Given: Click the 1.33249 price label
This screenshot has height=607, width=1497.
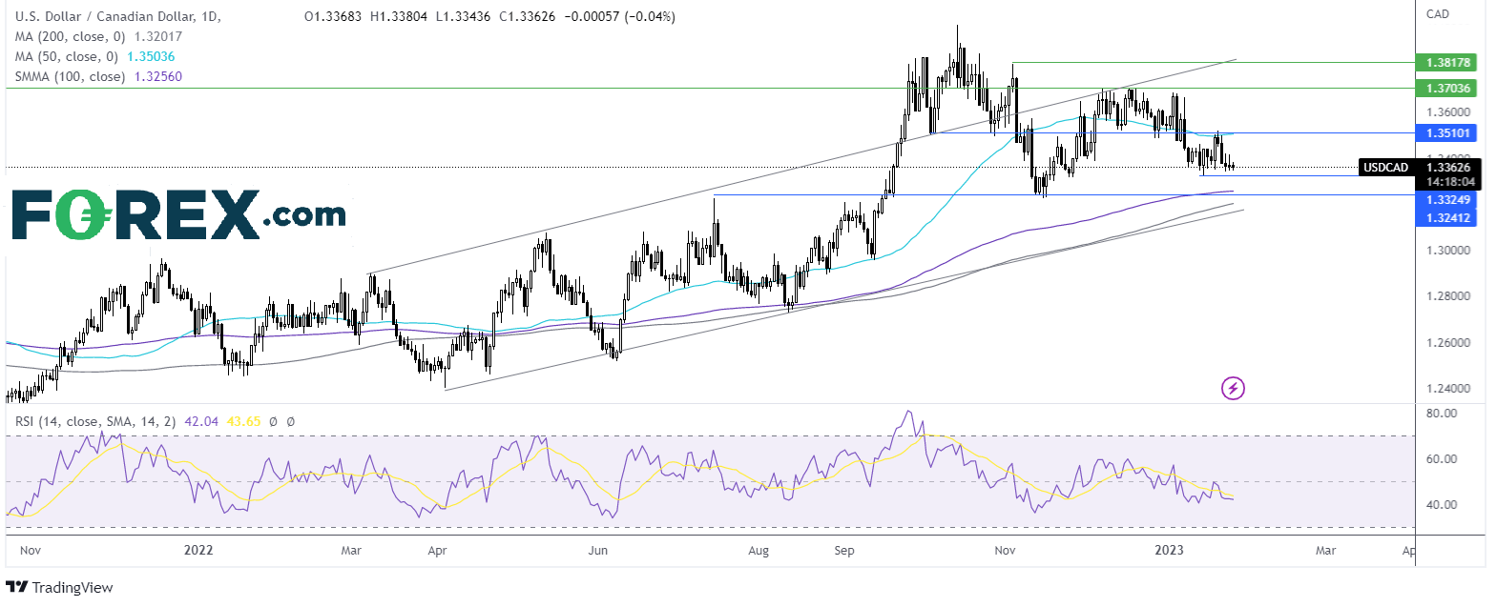Looking at the screenshot, I should [x=1448, y=199].
